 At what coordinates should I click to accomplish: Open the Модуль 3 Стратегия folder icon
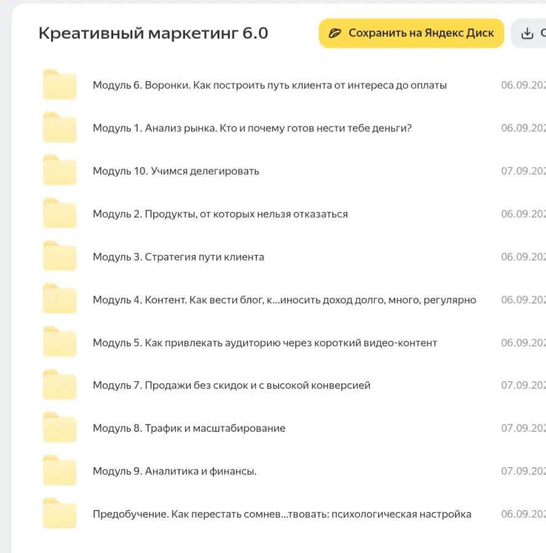point(60,256)
